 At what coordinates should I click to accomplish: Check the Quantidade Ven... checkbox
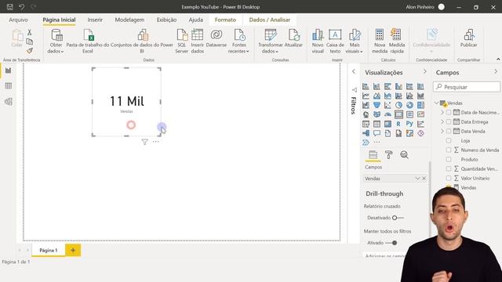point(449,168)
